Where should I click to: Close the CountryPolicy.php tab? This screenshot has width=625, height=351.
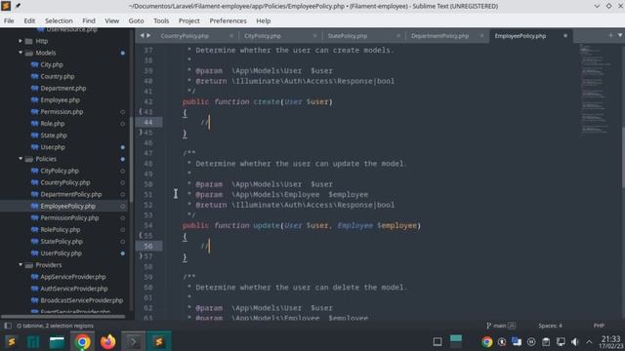click(x=231, y=36)
